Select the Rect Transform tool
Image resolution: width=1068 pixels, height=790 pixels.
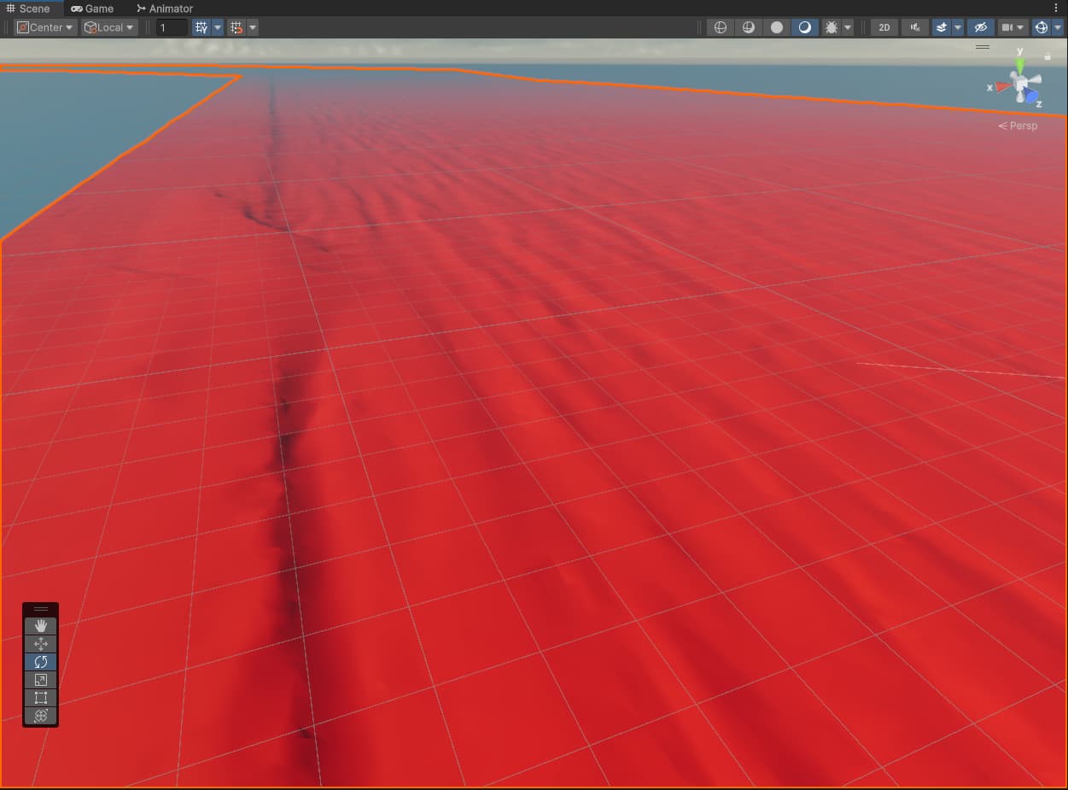(x=40, y=697)
